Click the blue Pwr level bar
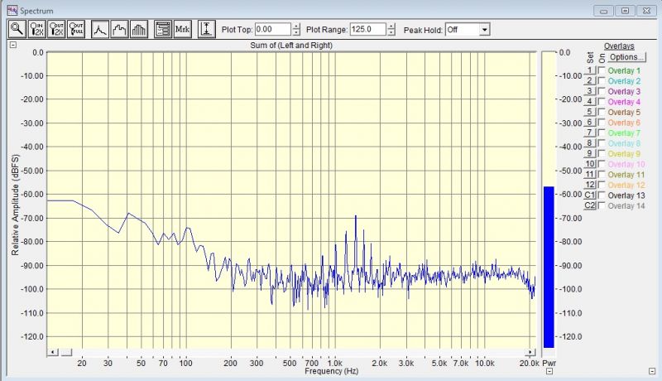Screen dimensions: 662x381 pos(549,267)
